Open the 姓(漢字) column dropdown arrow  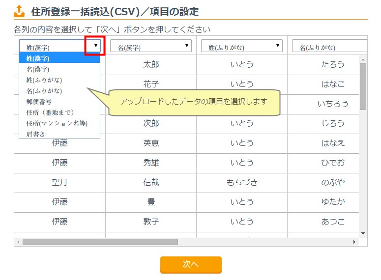coord(95,46)
